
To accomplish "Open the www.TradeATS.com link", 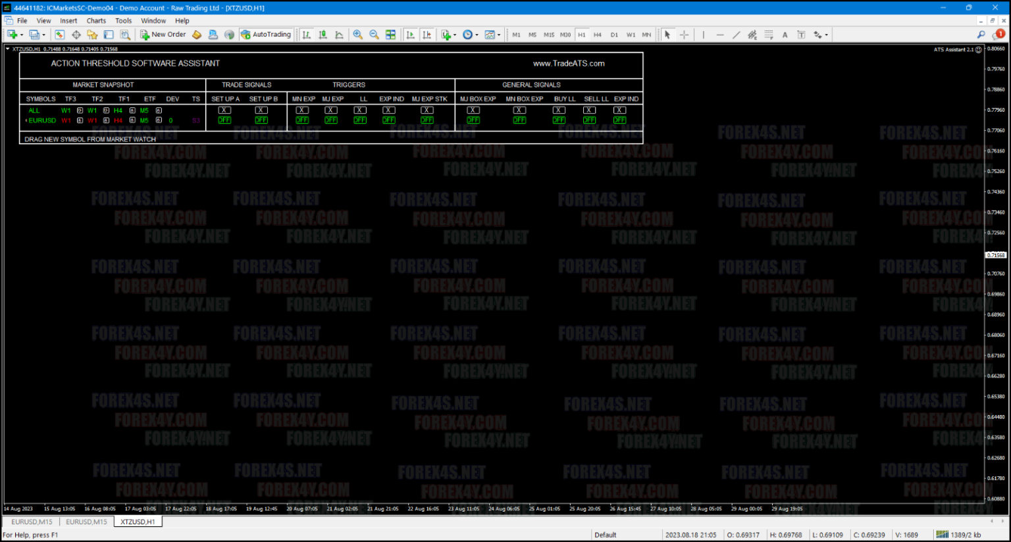I will coord(569,64).
